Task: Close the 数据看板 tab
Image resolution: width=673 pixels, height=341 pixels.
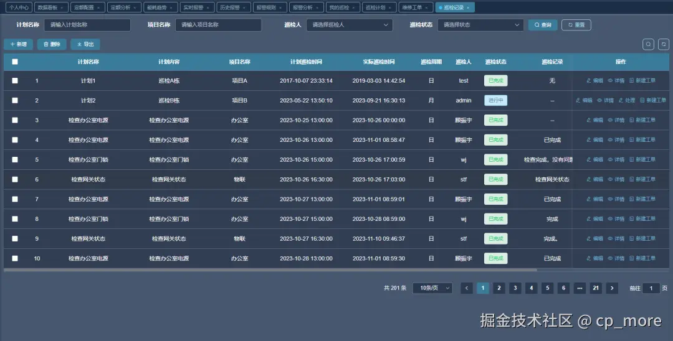Action: coord(62,7)
